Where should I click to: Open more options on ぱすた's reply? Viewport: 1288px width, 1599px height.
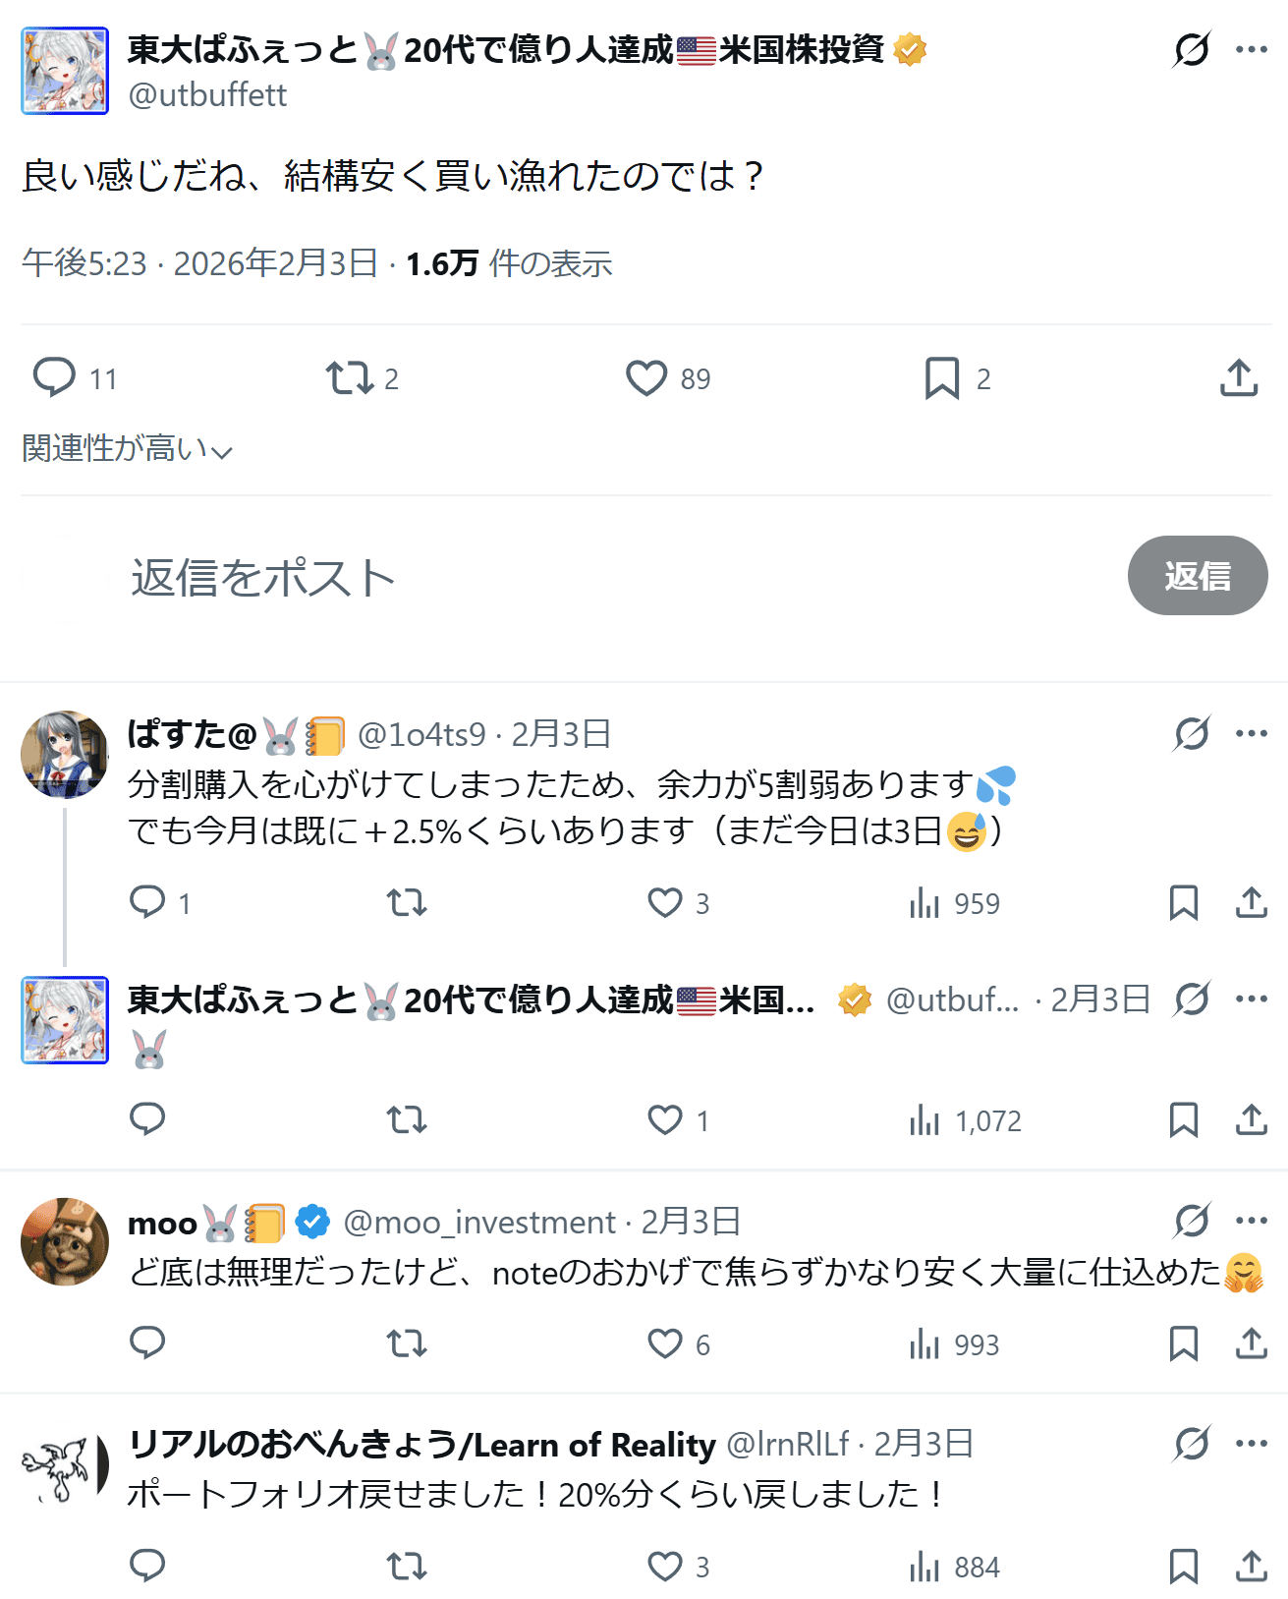(x=1251, y=733)
